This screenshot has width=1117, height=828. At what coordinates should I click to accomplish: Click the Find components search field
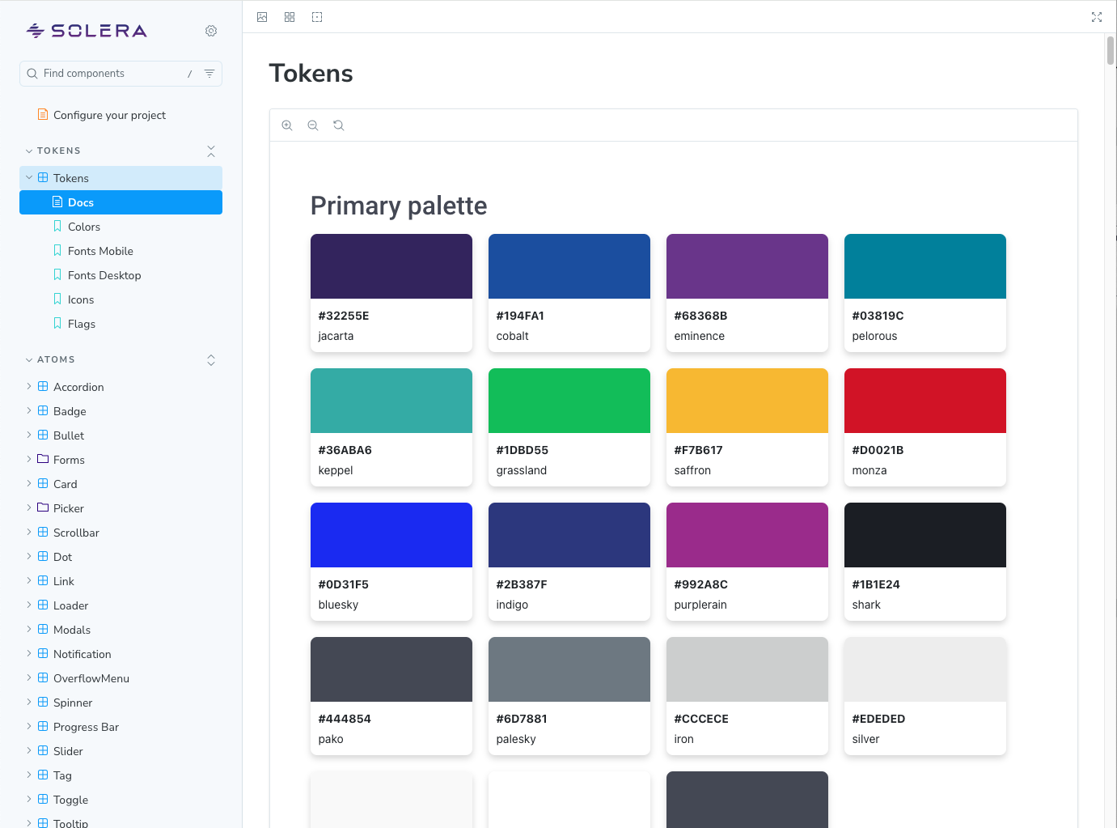pos(121,74)
